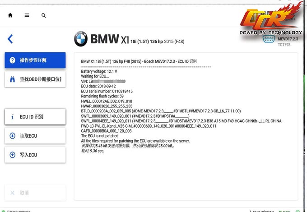The image size is (307, 212).
Task: Run ECU ID 识别
Action: pos(35,117)
